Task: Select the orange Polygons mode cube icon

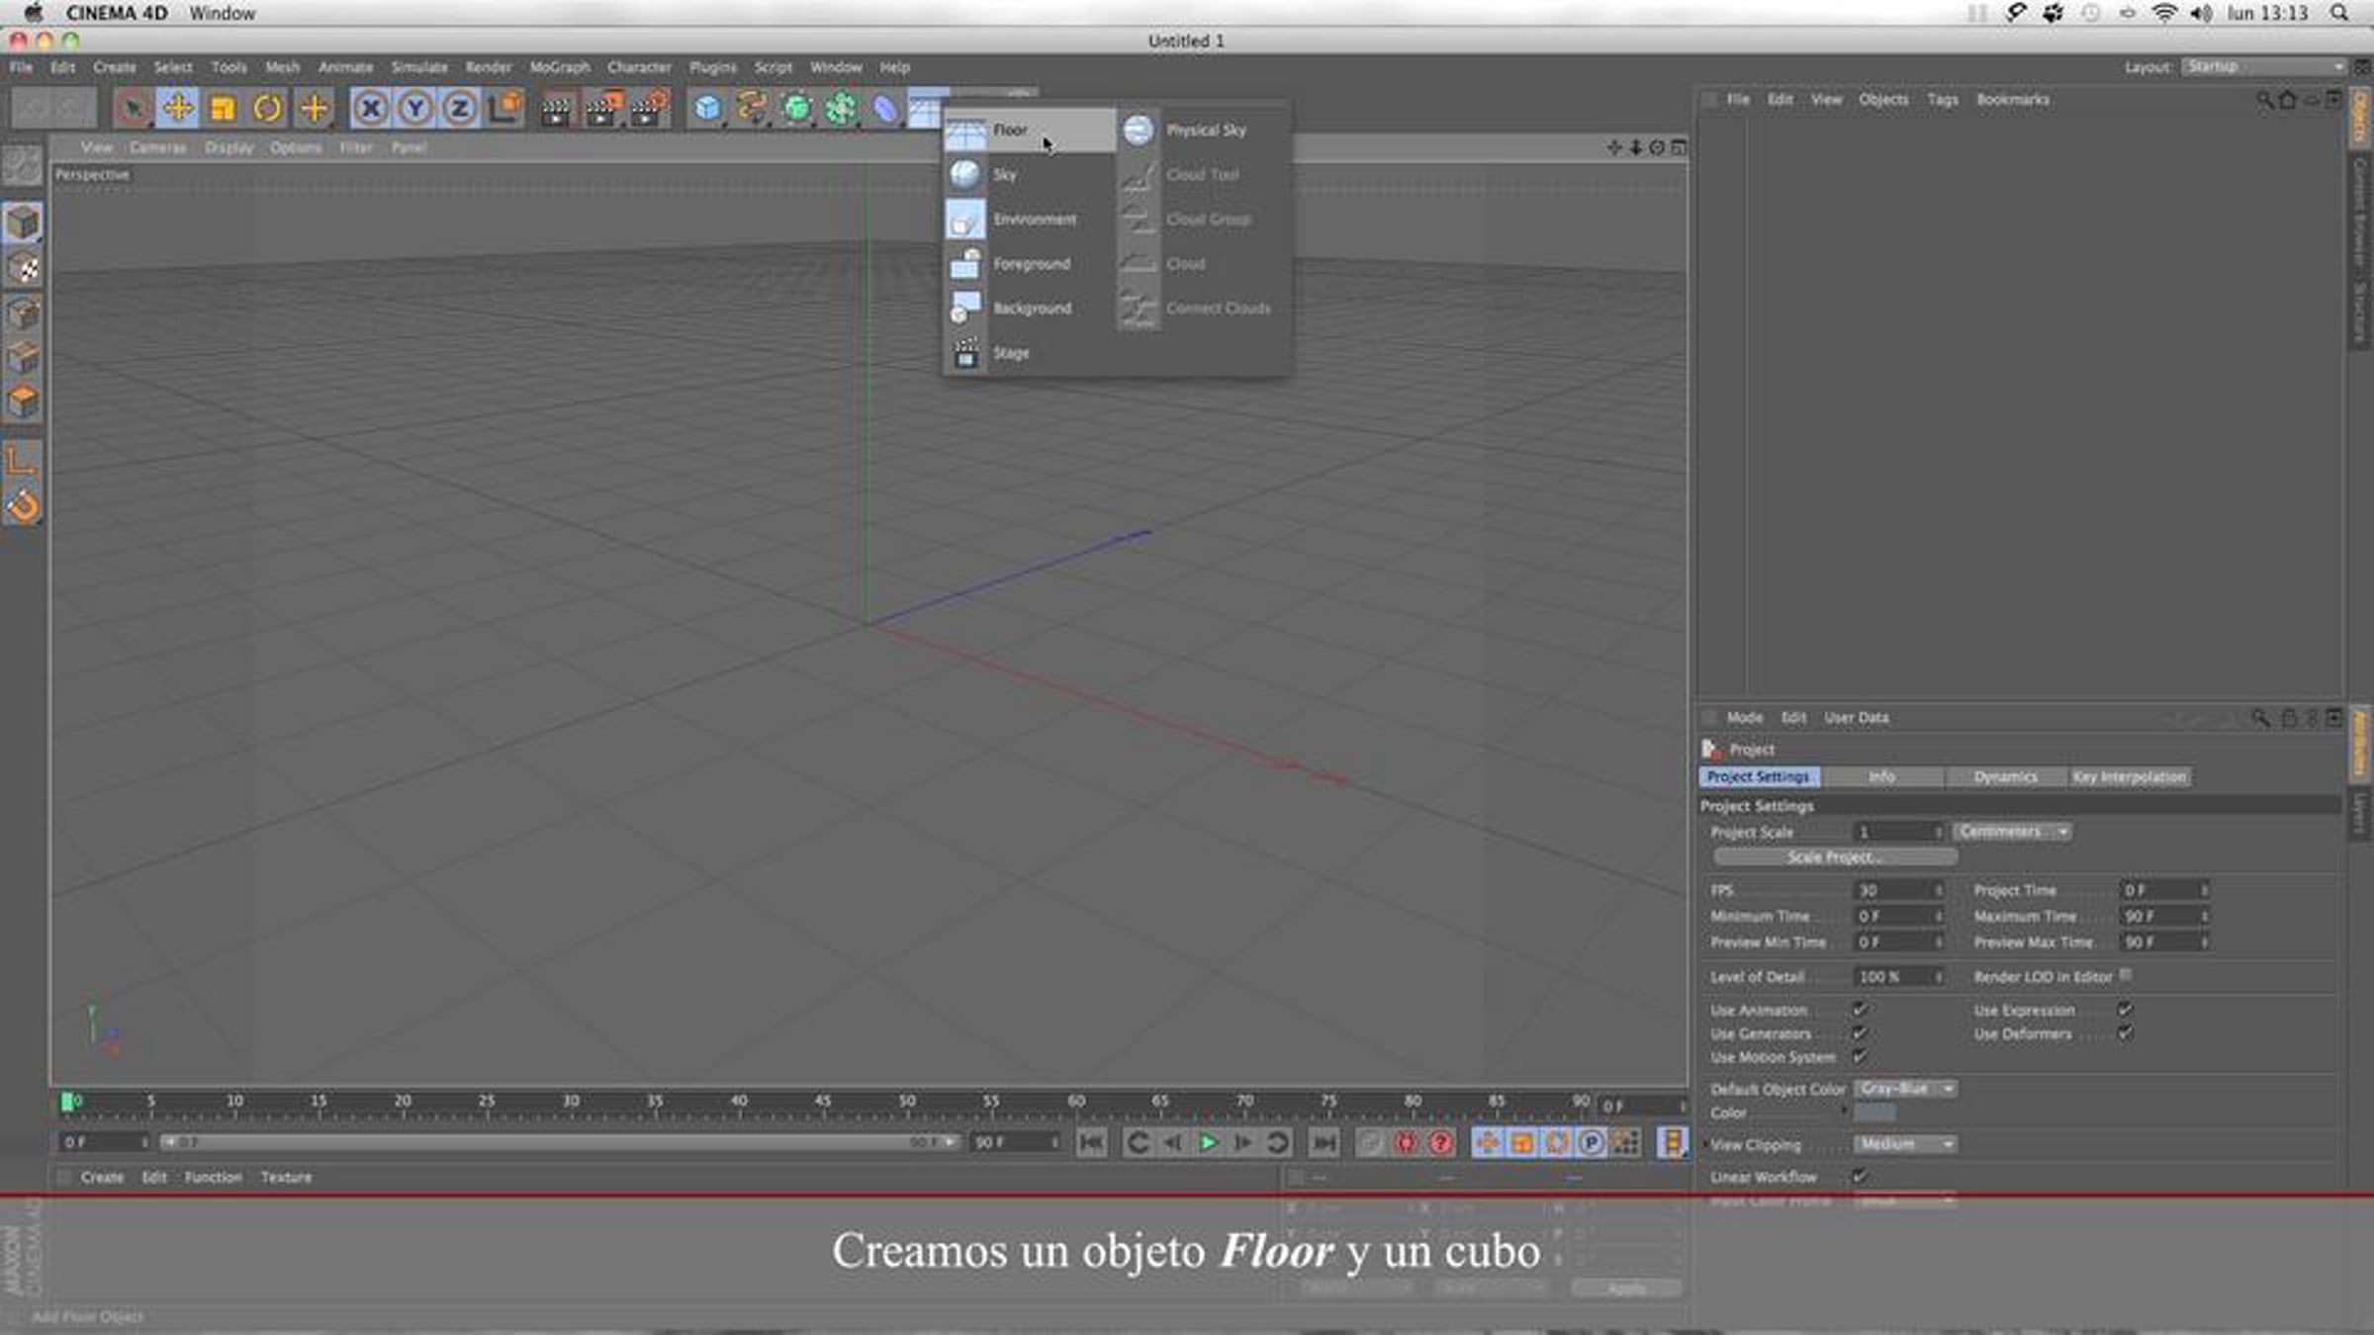Action: 23,401
